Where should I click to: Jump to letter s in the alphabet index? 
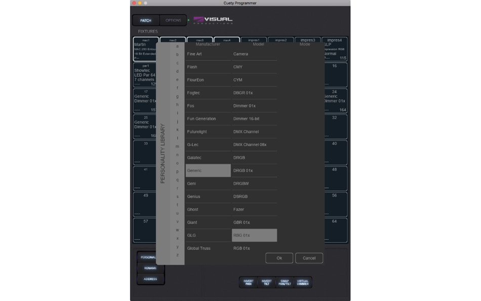177,197
